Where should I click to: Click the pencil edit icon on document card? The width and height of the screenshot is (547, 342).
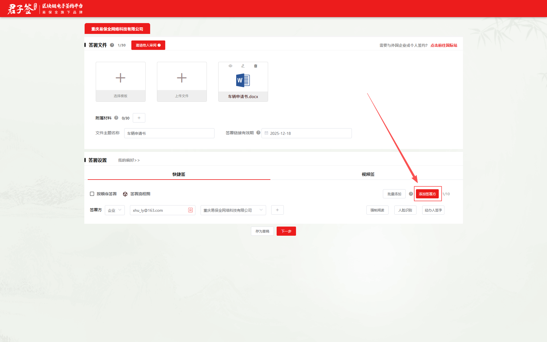[243, 66]
